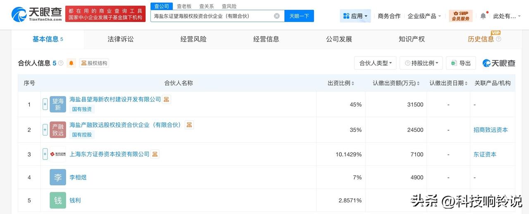The height and width of the screenshot is (214, 529).
Task: Click the 天眼一下 search button
Action: 299,16
